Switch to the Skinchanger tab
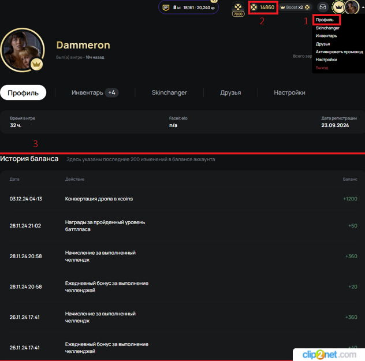Image resolution: width=365 pixels, height=361 pixels. pyautogui.click(x=169, y=92)
